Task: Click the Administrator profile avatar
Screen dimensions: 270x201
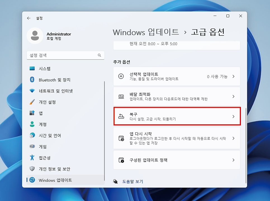Action: (35, 35)
